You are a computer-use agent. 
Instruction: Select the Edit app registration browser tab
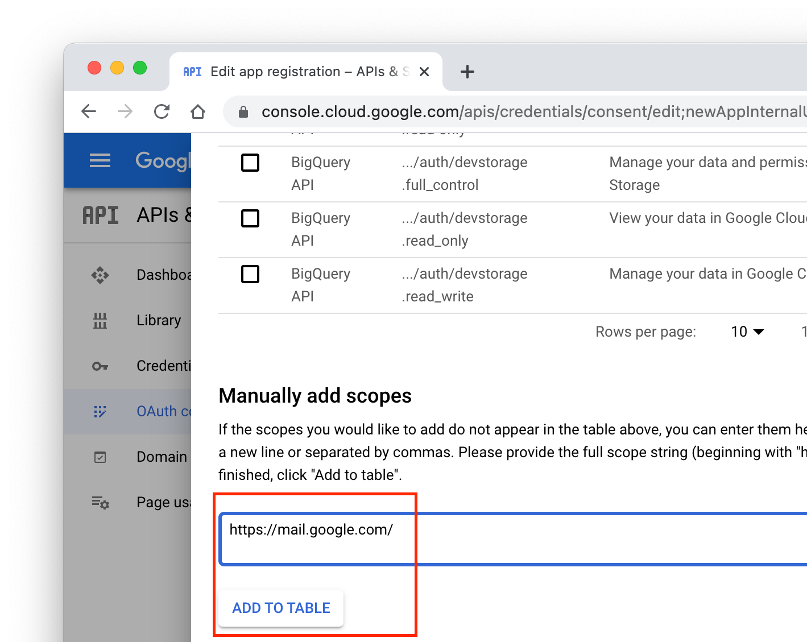pos(306,72)
